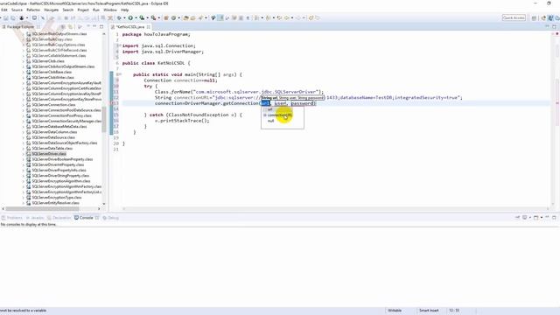
Task: Select SQLServerClobWriter.class in Package Explorer
Action: (52, 78)
